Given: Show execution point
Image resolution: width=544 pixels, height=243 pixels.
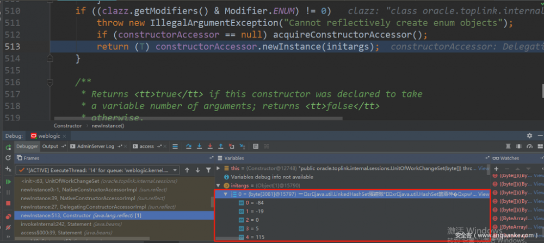Looking at the screenshot, I should point(175,146).
